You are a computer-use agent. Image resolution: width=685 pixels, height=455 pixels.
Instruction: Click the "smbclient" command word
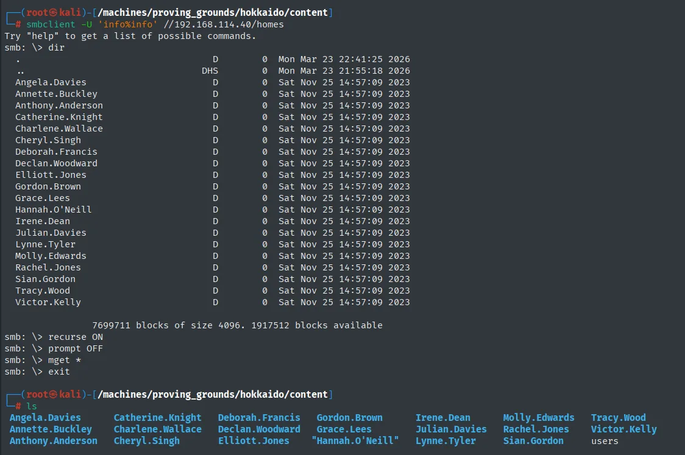(x=51, y=24)
